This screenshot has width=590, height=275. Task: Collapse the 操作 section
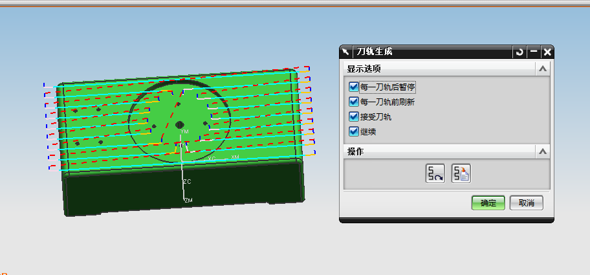[542, 151]
